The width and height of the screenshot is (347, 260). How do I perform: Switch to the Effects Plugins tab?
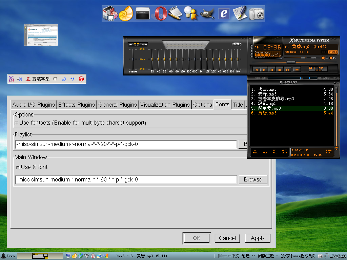77,105
